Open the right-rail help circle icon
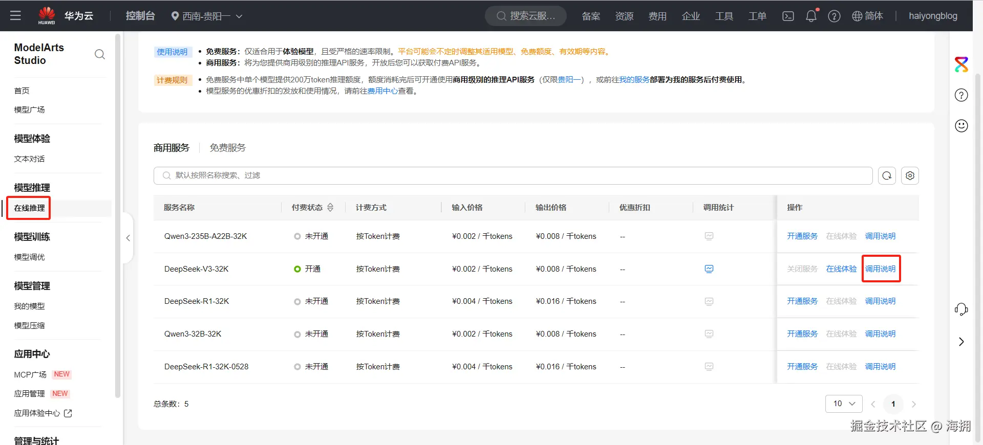The image size is (983, 445). click(x=961, y=95)
